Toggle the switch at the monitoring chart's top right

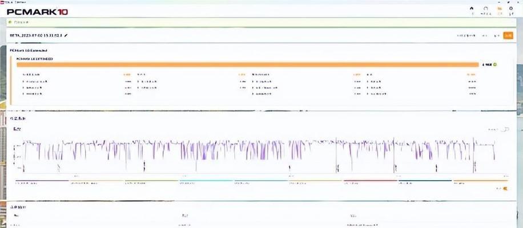pyautogui.click(x=505, y=129)
